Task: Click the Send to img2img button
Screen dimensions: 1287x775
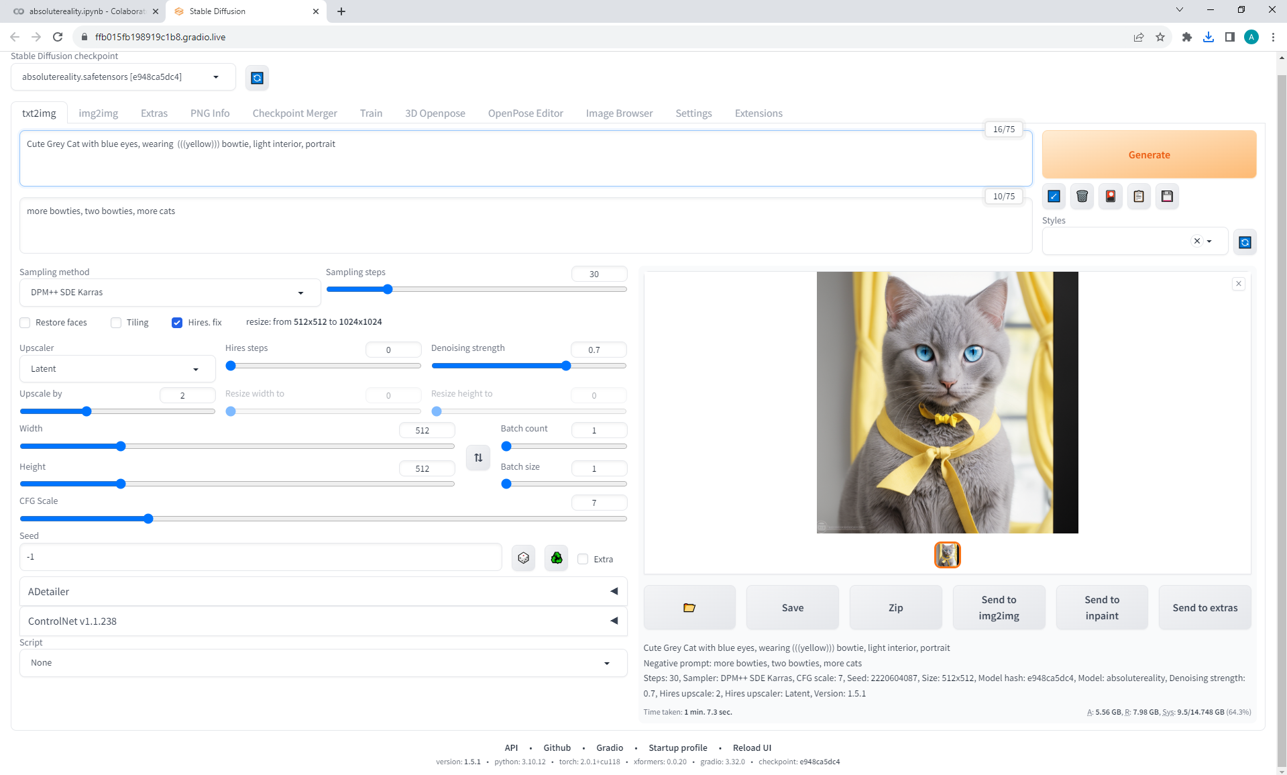Action: pyautogui.click(x=999, y=607)
